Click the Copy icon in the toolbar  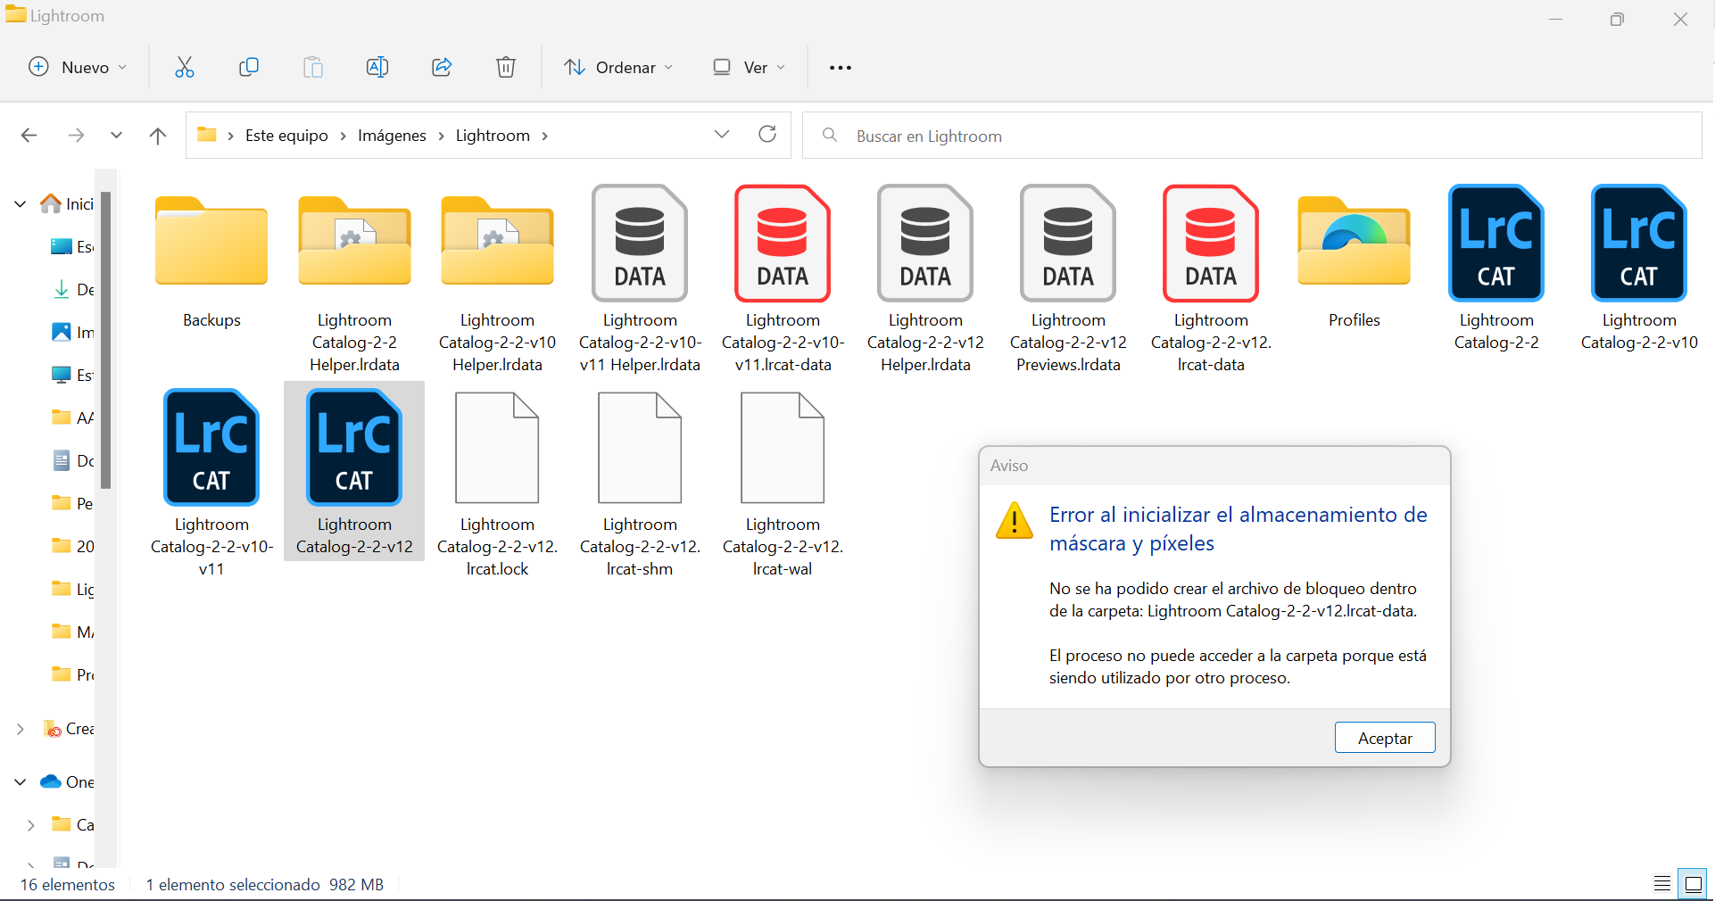coord(249,67)
